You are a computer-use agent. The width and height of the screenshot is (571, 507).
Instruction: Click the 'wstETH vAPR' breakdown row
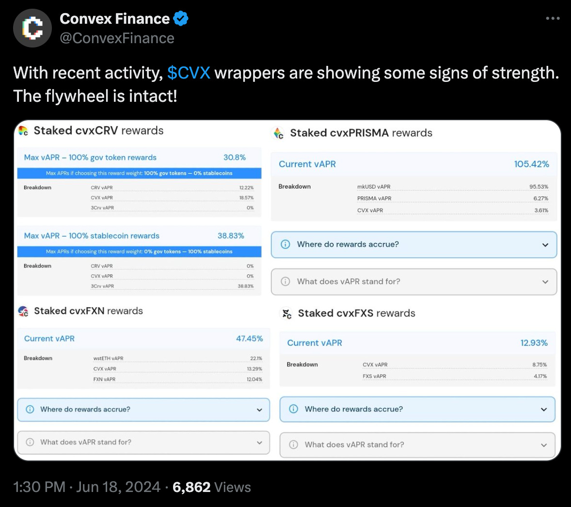point(178,358)
